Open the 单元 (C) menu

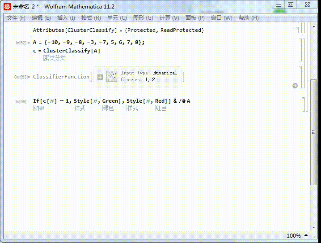click(117, 18)
